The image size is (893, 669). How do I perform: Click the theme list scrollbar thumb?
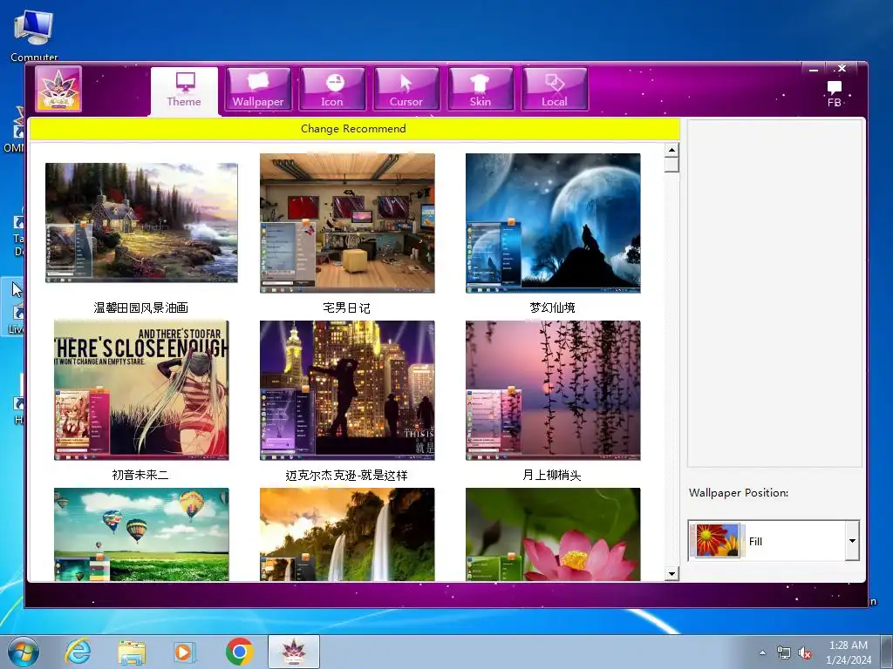click(671, 165)
